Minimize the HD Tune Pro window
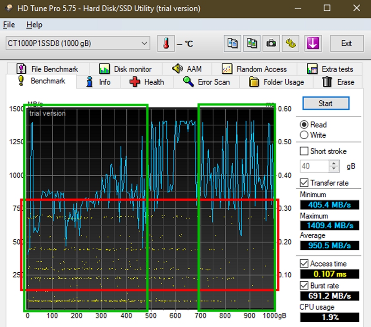Image resolution: width=371 pixels, height=327 pixels. coord(298,8)
